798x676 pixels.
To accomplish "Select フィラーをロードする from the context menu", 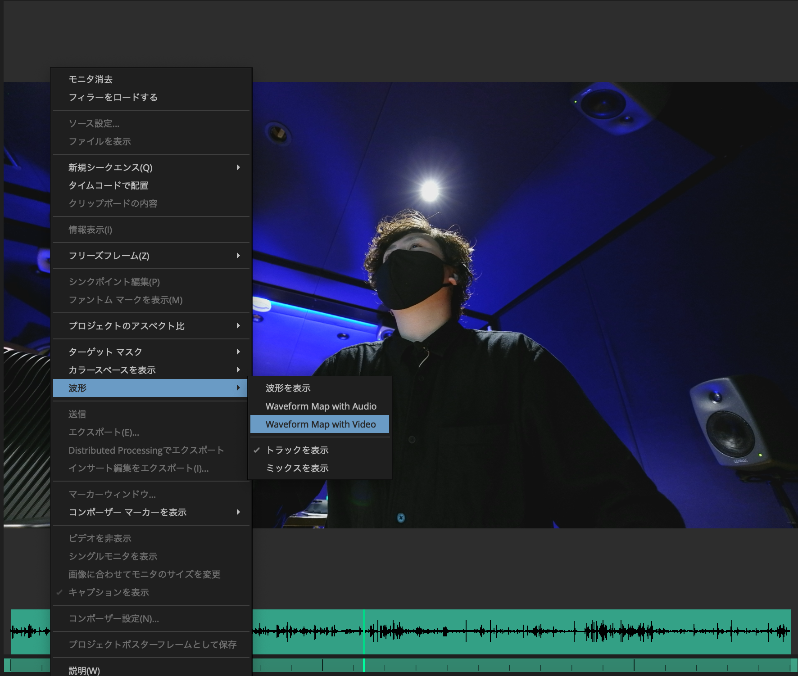I will click(113, 97).
